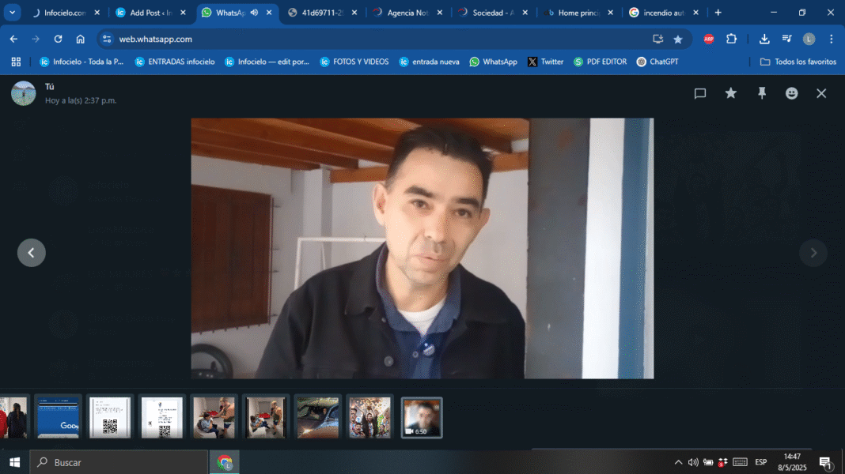Close the WhatsApp media viewer
Image resolution: width=845 pixels, height=474 pixels.
coord(821,93)
